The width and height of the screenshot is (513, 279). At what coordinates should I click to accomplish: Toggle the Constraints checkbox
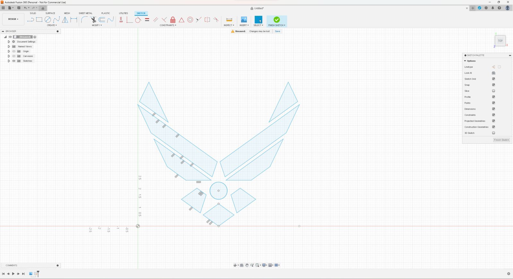[x=493, y=115]
